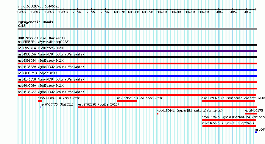Click the blue bar under nsv4138720

(137, 70)
